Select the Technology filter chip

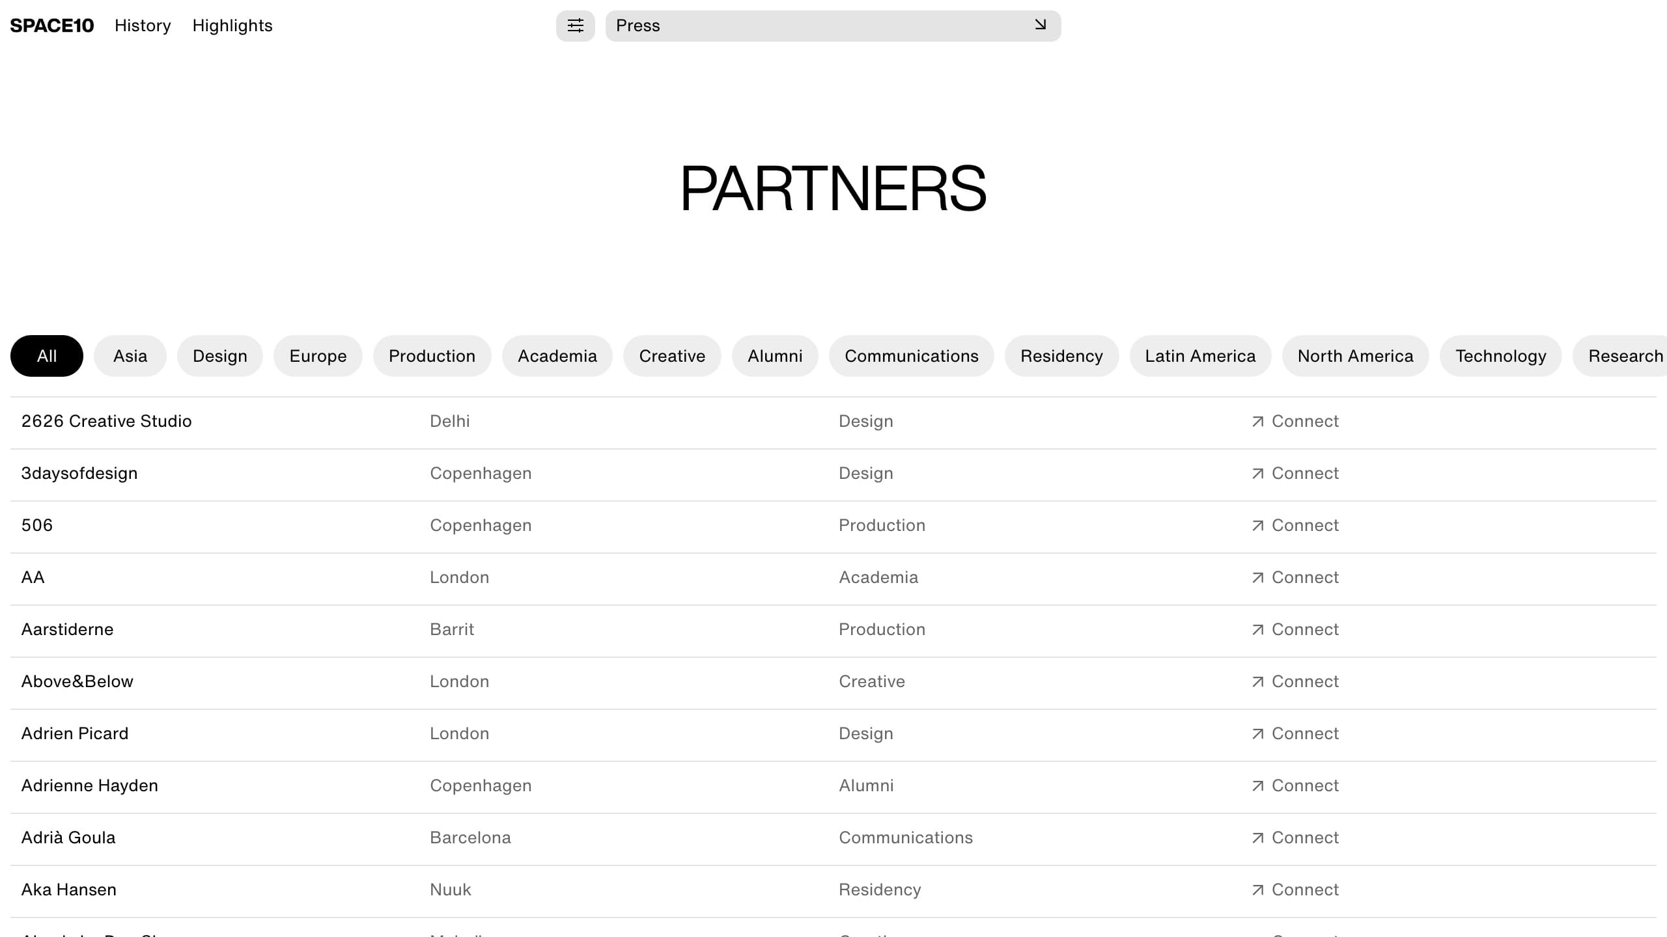(x=1500, y=356)
